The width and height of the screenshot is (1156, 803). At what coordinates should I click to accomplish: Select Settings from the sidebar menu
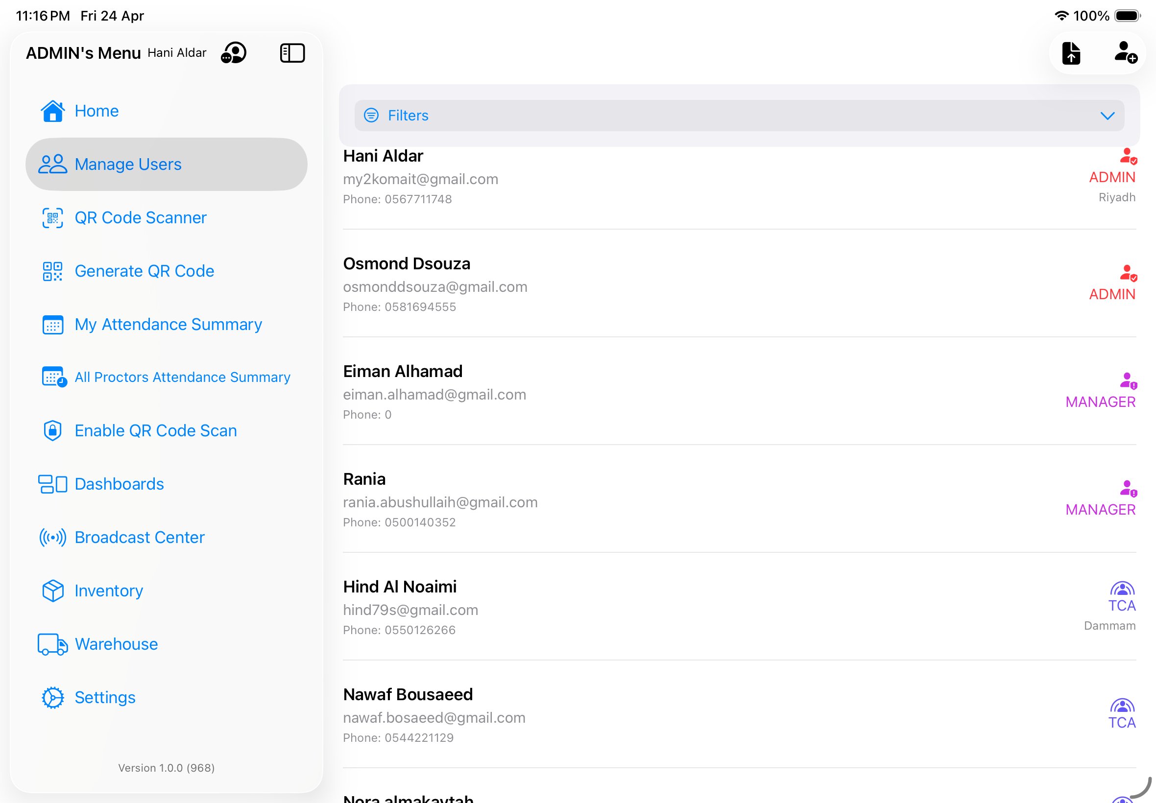click(x=105, y=697)
